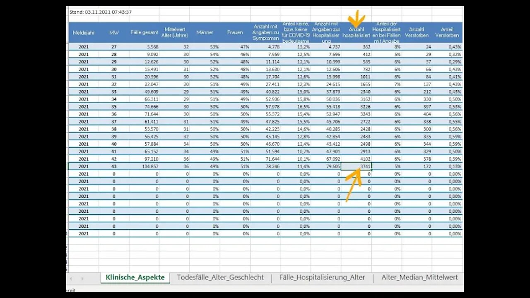
Task: Select the 'Stand: 03.11.2021 07:43:37' cell
Action: pos(101,12)
